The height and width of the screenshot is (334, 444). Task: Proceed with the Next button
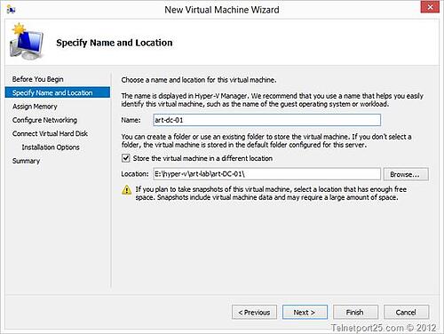click(x=305, y=313)
